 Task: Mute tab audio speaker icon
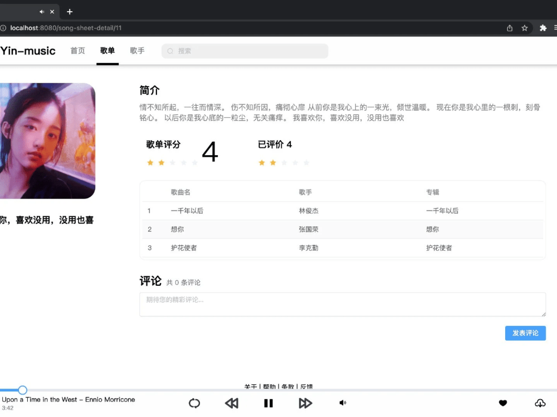pos(42,12)
